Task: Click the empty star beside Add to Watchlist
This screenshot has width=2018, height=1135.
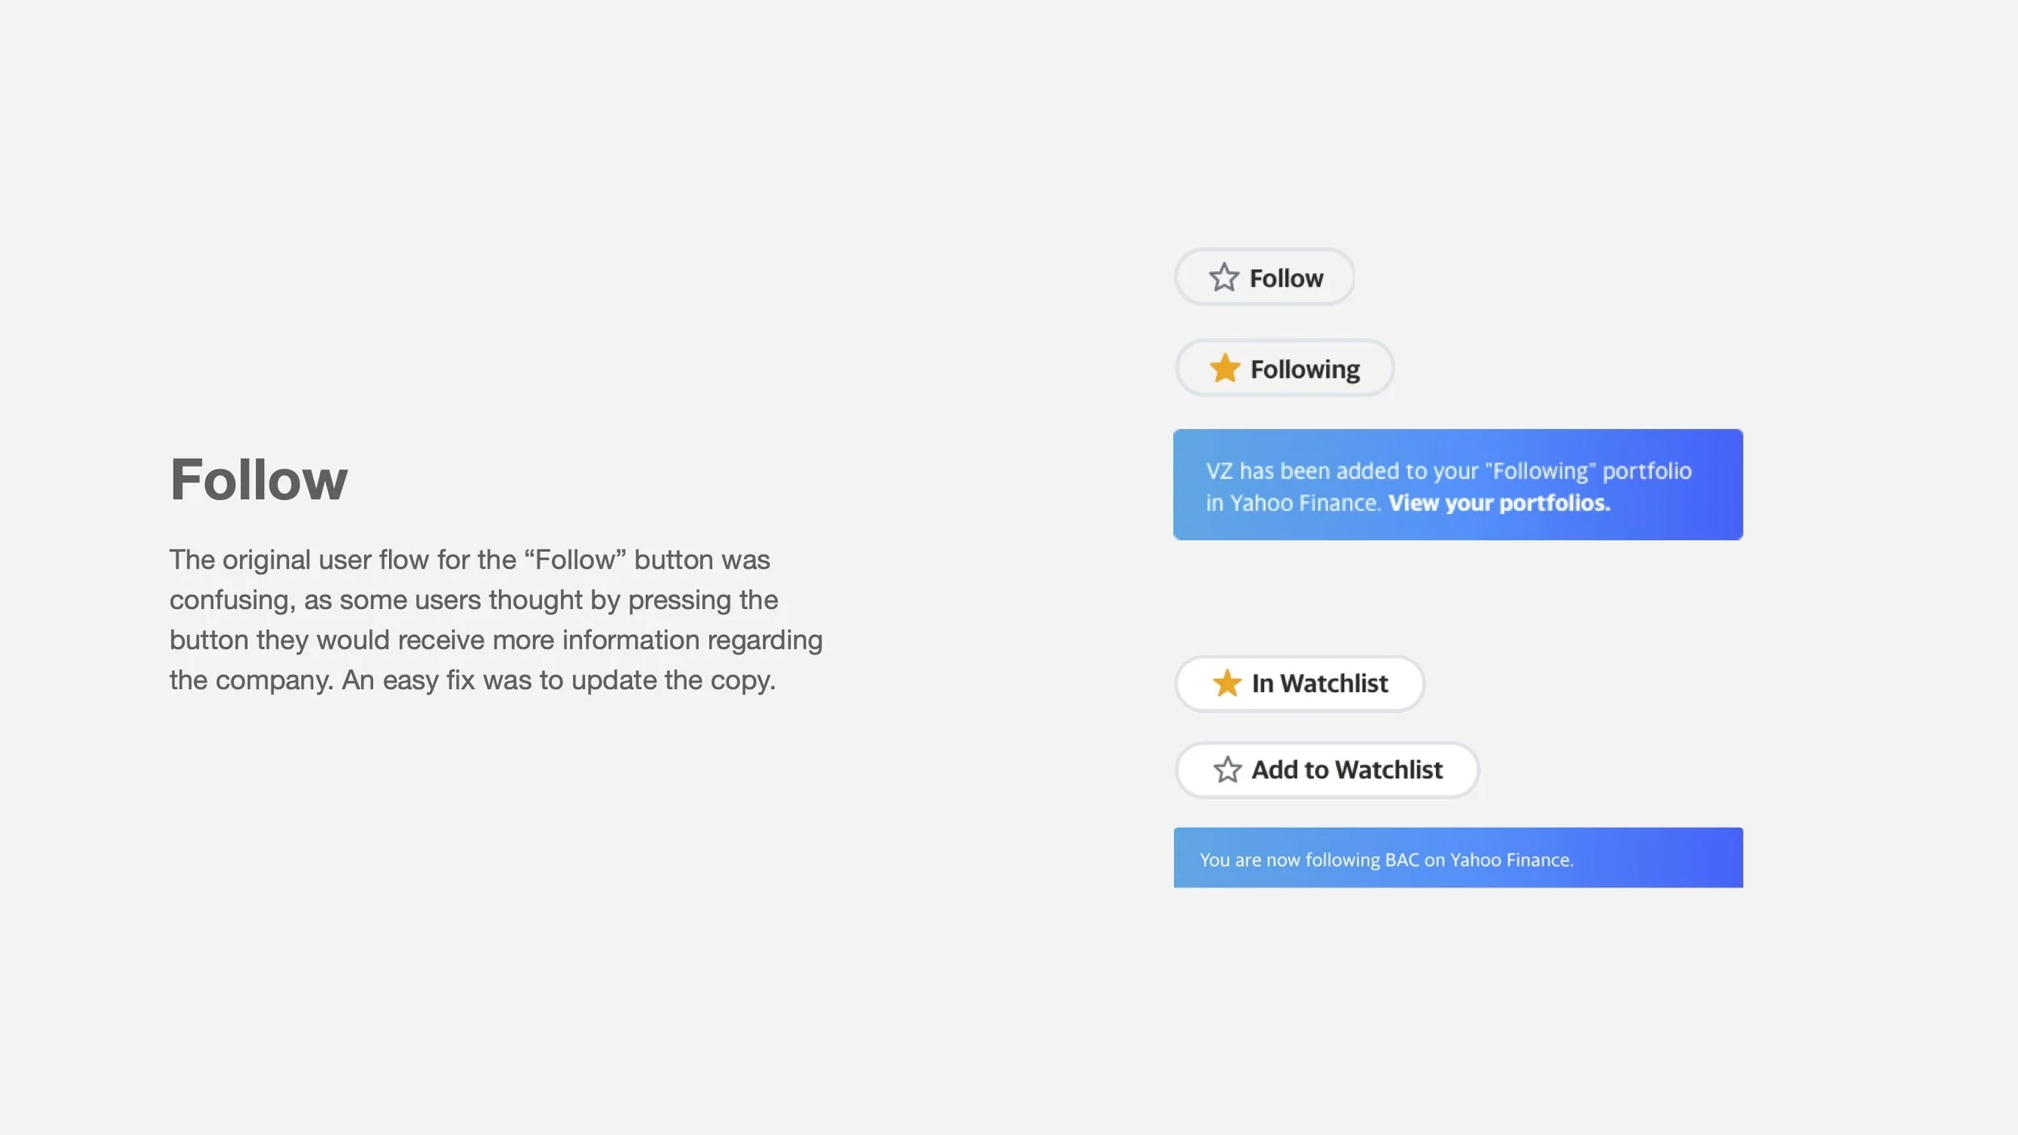Action: click(x=1227, y=770)
